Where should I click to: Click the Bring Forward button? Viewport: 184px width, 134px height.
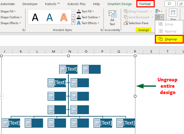click(x=136, y=11)
